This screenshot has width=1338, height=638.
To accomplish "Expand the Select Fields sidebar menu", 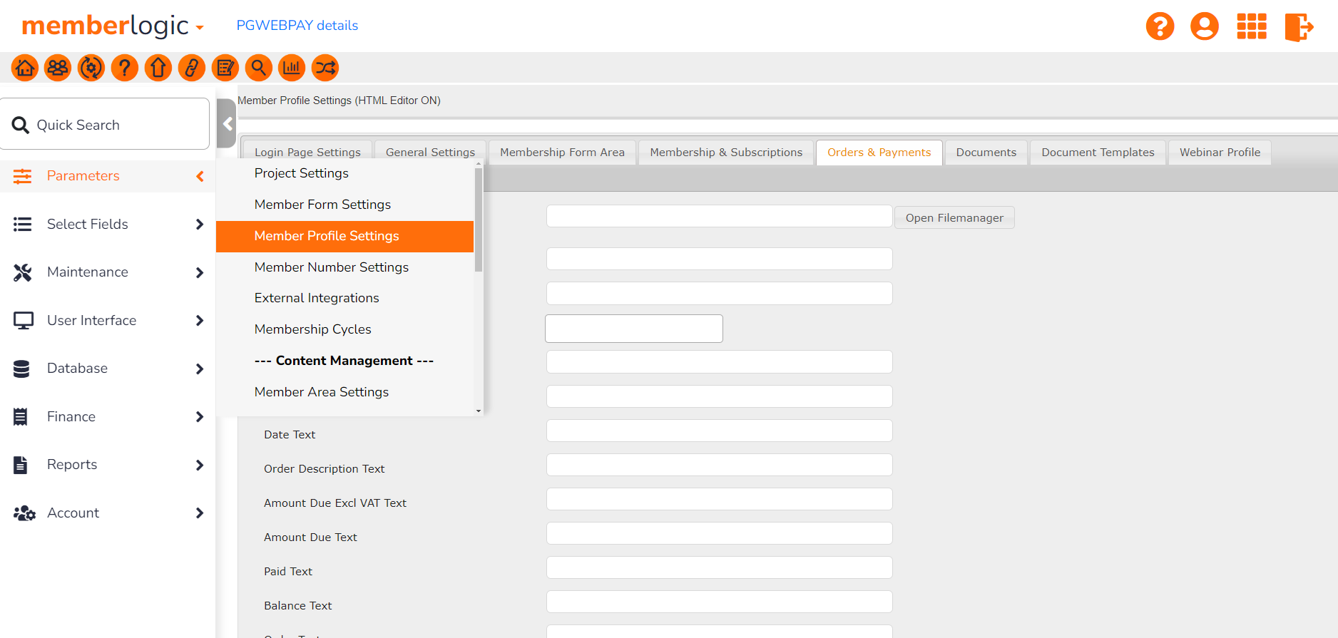I will [107, 225].
